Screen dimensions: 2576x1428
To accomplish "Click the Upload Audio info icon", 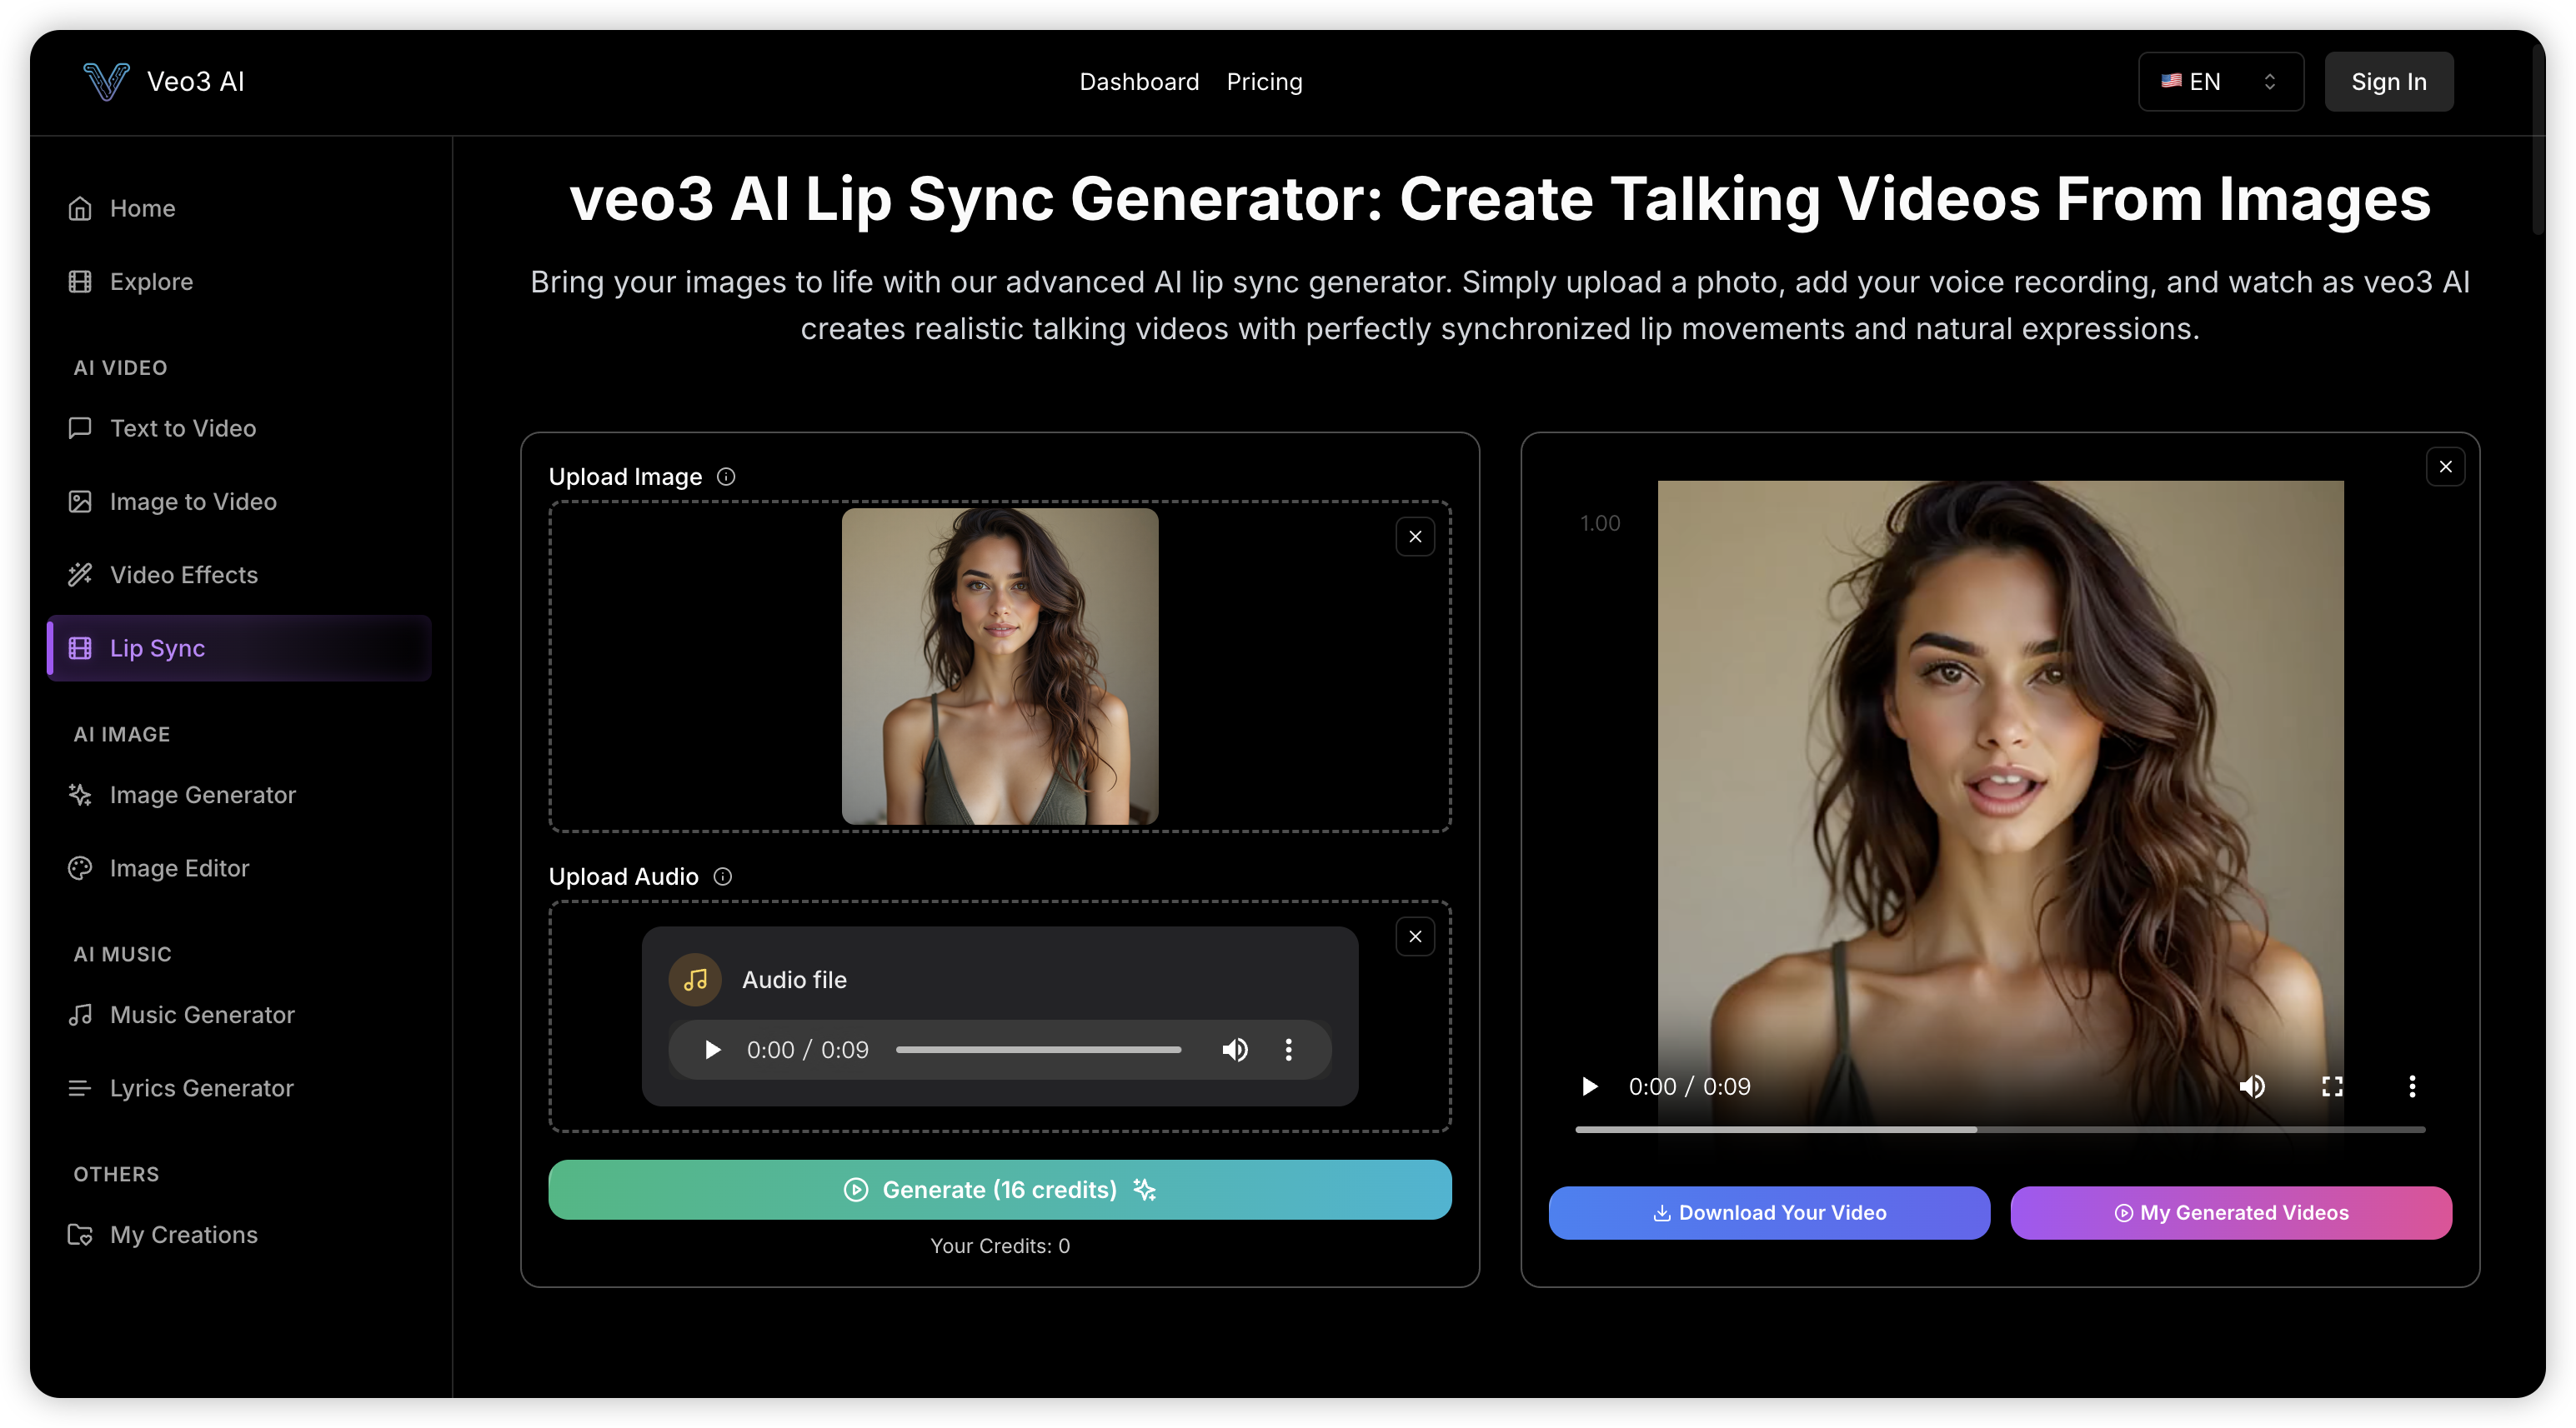I will (722, 876).
